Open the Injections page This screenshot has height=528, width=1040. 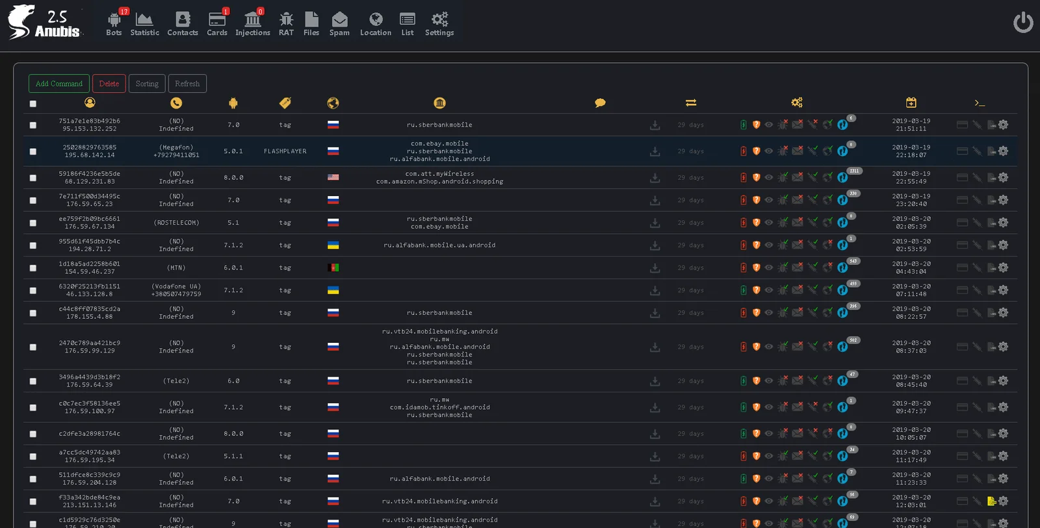[253, 24]
